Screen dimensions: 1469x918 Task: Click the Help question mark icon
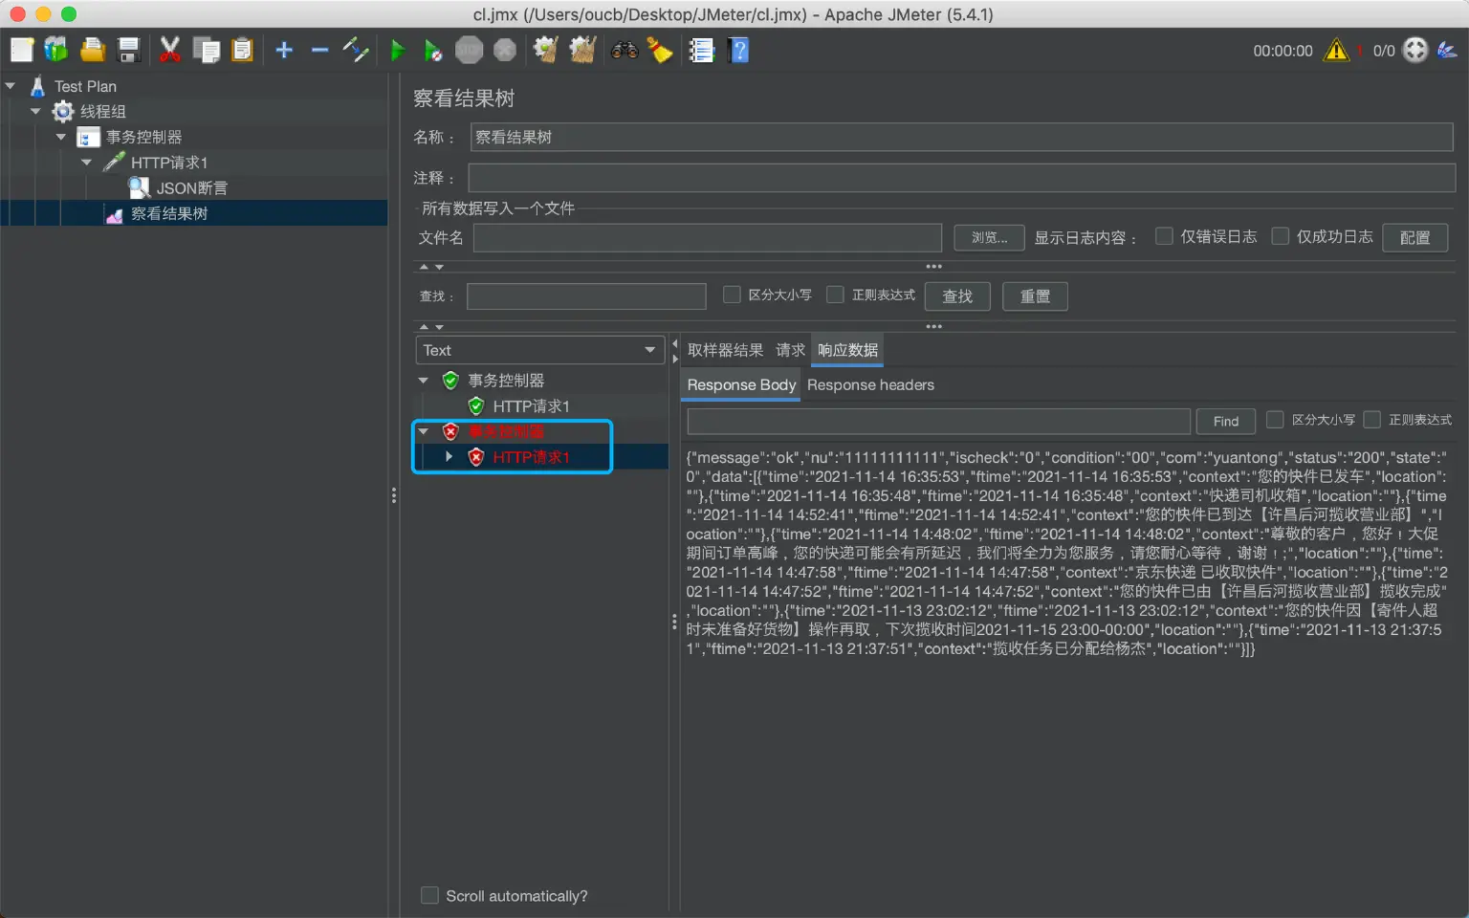pos(738,50)
